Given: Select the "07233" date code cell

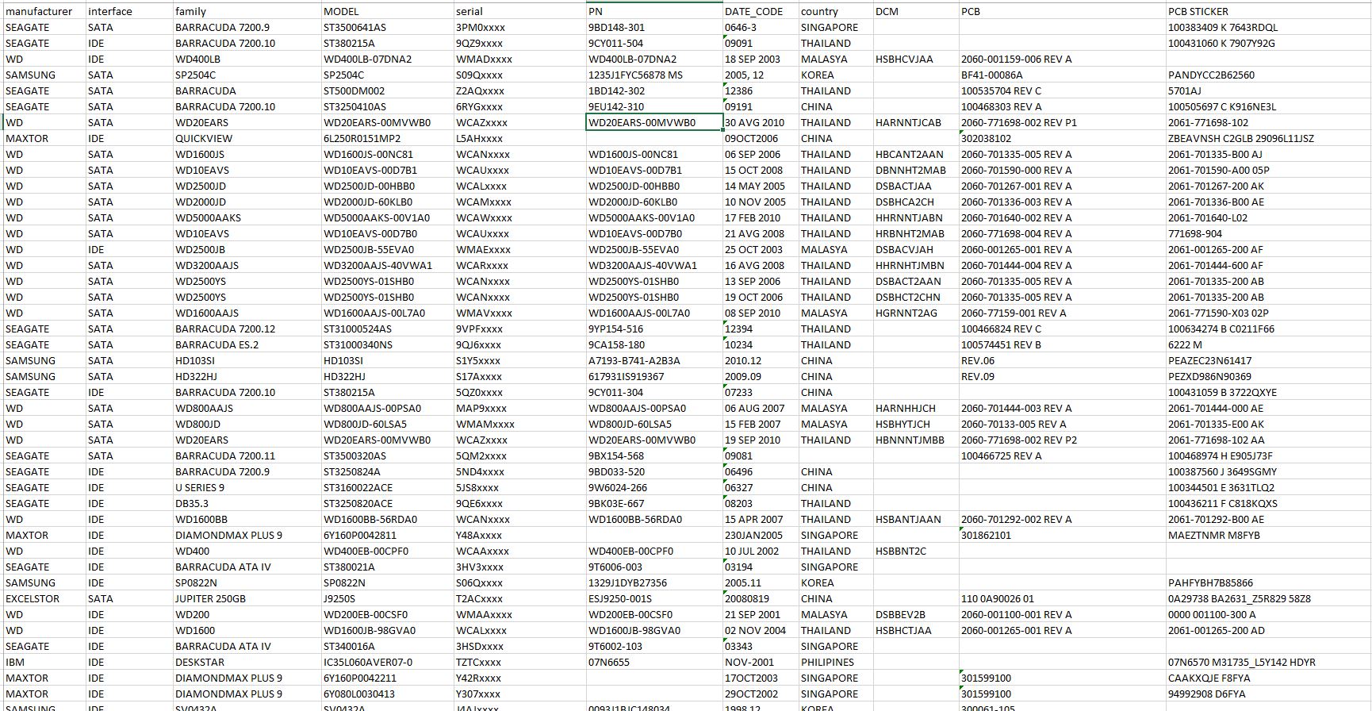Looking at the screenshot, I should click(x=761, y=392).
